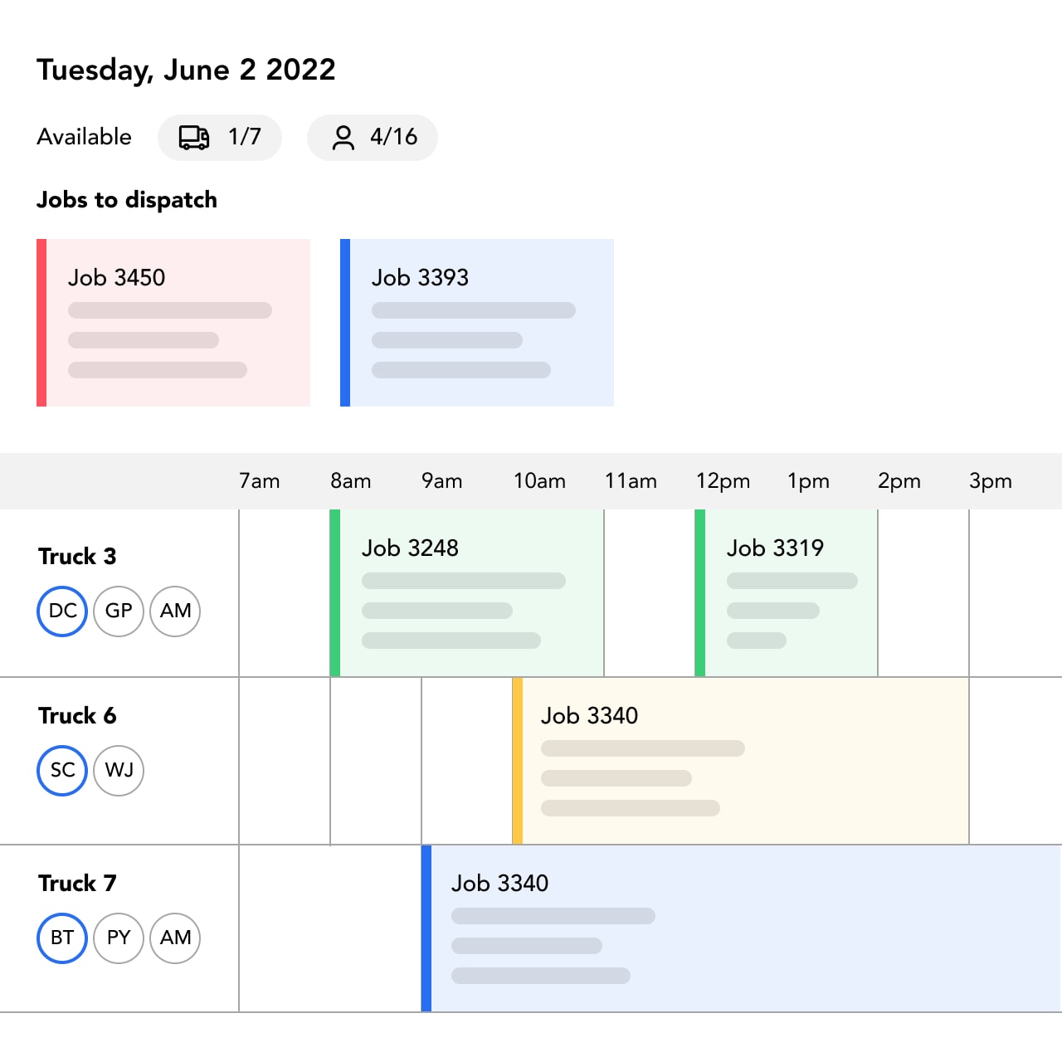Click the person availability icon
Image resolution: width=1062 pixels, height=1062 pixels.
pos(343,138)
